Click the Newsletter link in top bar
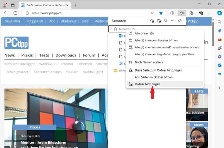Image resolution: width=224 pixels, height=148 pixels. tap(12, 21)
